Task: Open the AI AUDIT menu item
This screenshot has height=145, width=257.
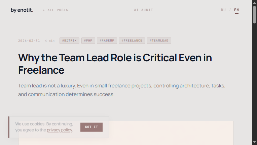Action: coord(143,10)
